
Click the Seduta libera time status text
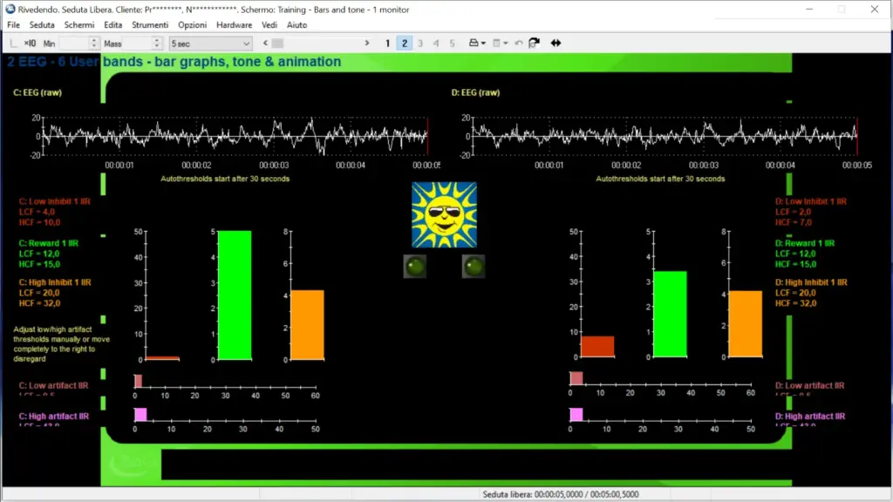click(x=561, y=494)
